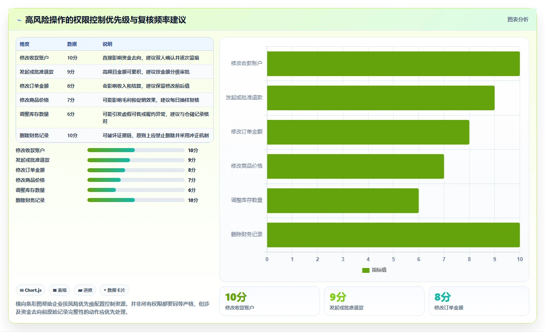Click the 修改收款账户 progress bar

pyautogui.click(x=136, y=150)
